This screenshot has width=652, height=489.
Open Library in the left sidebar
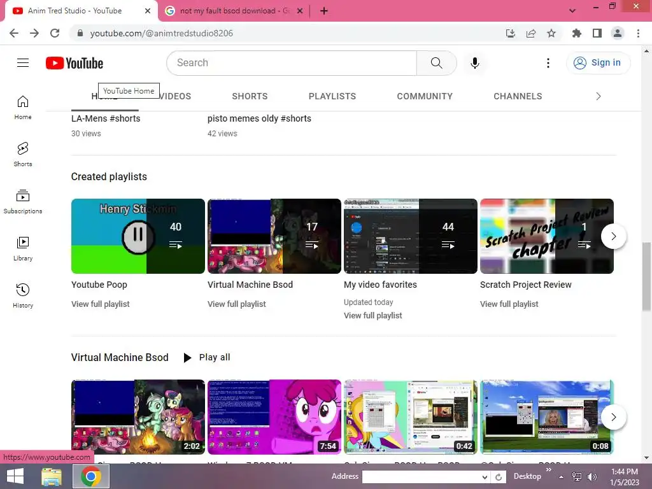[x=23, y=249]
